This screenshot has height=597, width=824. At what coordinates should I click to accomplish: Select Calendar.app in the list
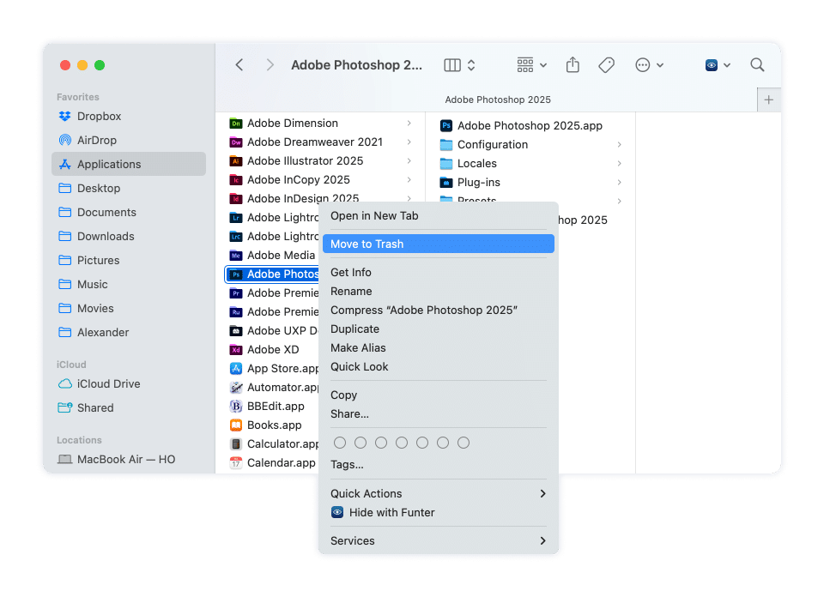272,462
